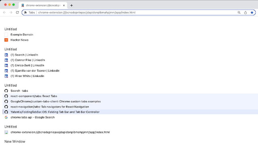Click GitHub icon beside GoogleChrome/custom-tabs-client
The image size is (258, 161).
click(6, 101)
